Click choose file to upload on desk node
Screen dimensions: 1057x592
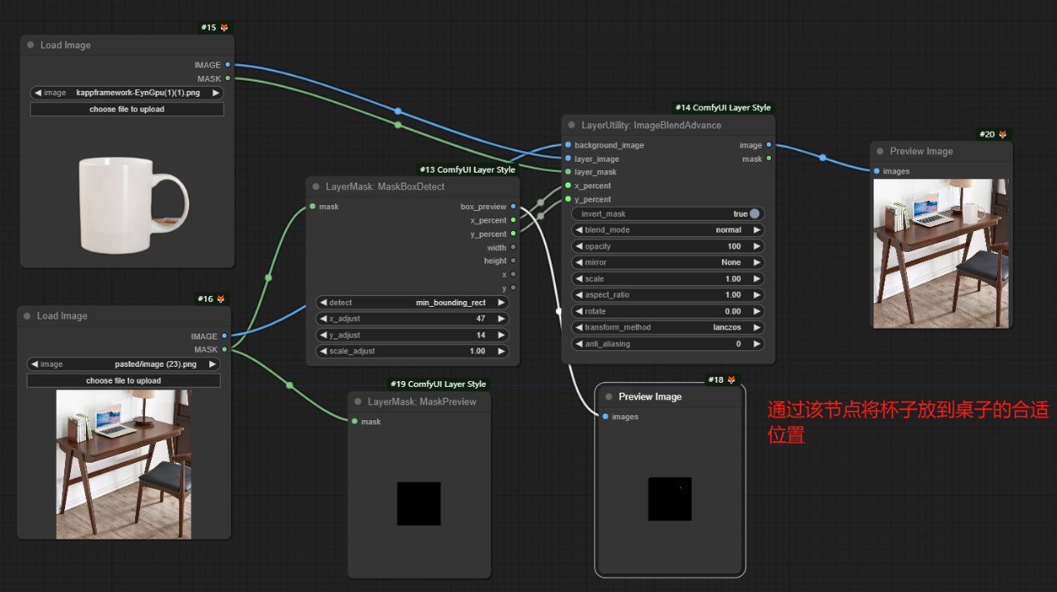coord(123,381)
